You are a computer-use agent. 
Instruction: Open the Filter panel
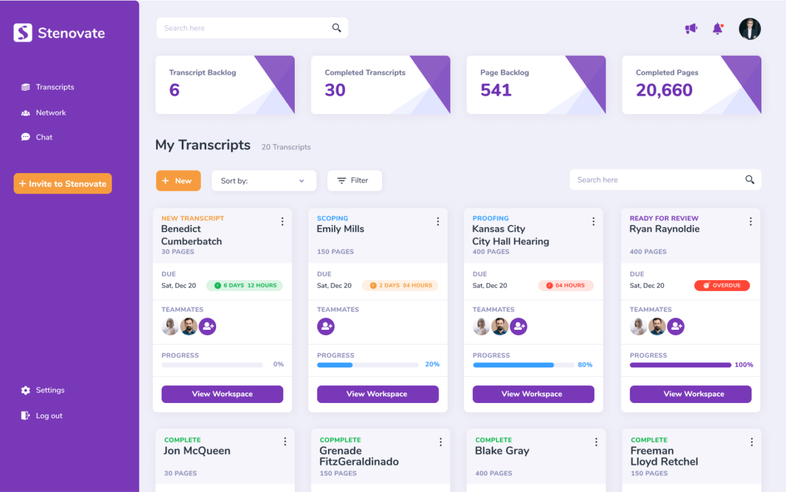pos(354,180)
